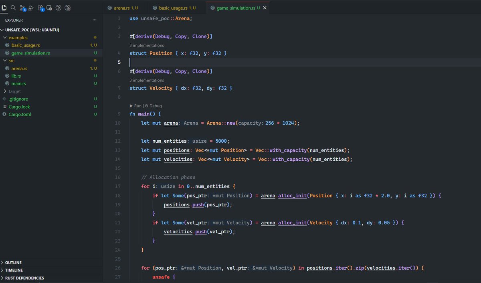
Task: Click Rust file icon beside game_simulation.rs in explorer
Action: [x=7, y=53]
